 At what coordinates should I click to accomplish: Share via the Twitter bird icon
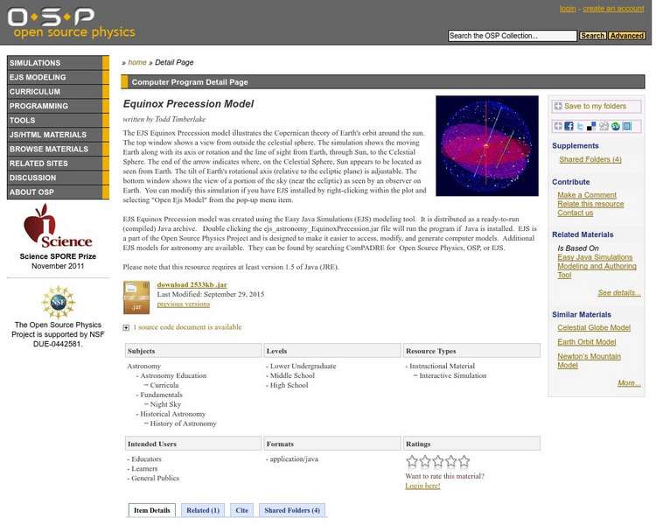point(580,126)
